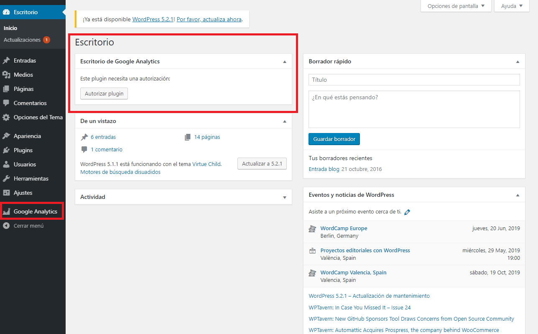Image resolution: width=538 pixels, height=334 pixels.
Task: Open the Ayuda help dropdown
Action: point(512,6)
